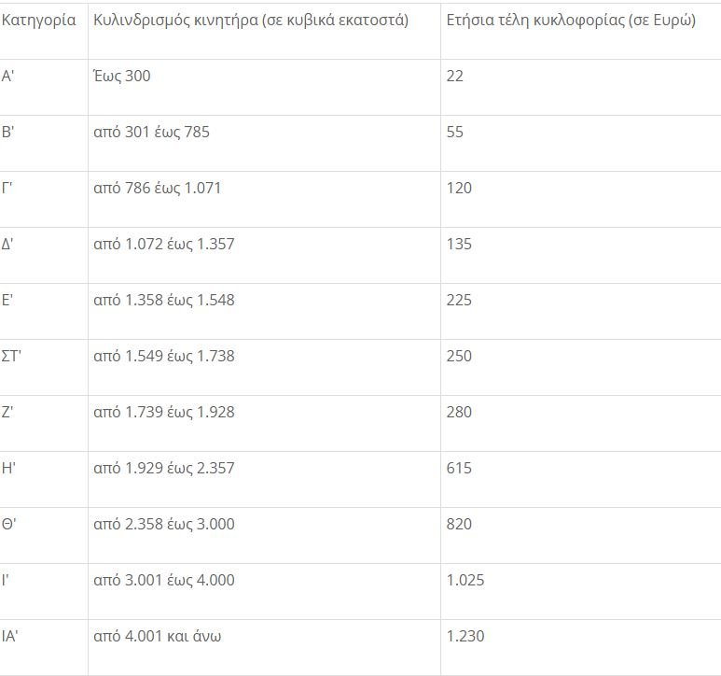The width and height of the screenshot is (721, 676).
Task: Select the 'από 1.739 έως 1.928' cell
Action: coord(164,412)
